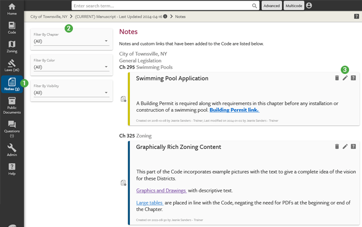Open the Help sidebar item
Viewport: 362px width, 227px height.
click(x=11, y=169)
